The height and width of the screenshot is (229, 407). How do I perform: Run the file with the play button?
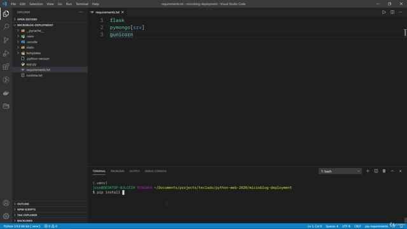pyautogui.click(x=384, y=12)
